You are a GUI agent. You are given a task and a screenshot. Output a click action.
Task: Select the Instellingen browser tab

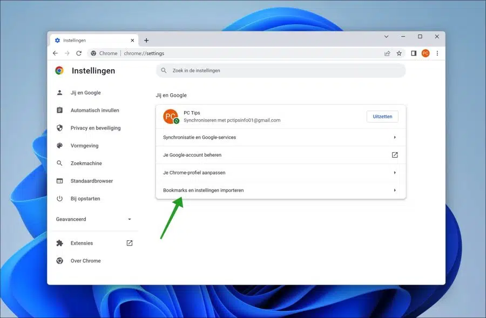pyautogui.click(x=94, y=40)
